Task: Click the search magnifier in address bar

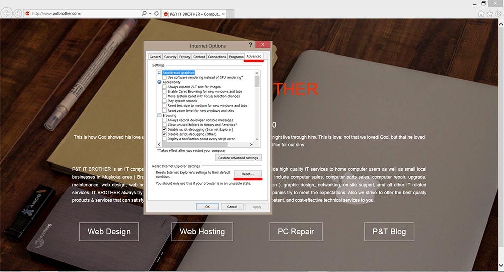Action: [144, 13]
